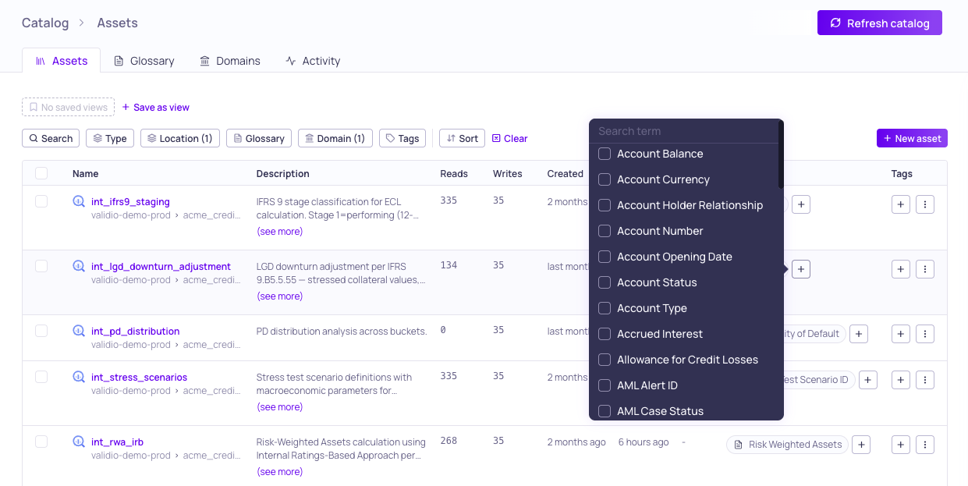968x486 pixels.
Task: Open the Domain (1) filter dropdown
Action: tap(335, 138)
